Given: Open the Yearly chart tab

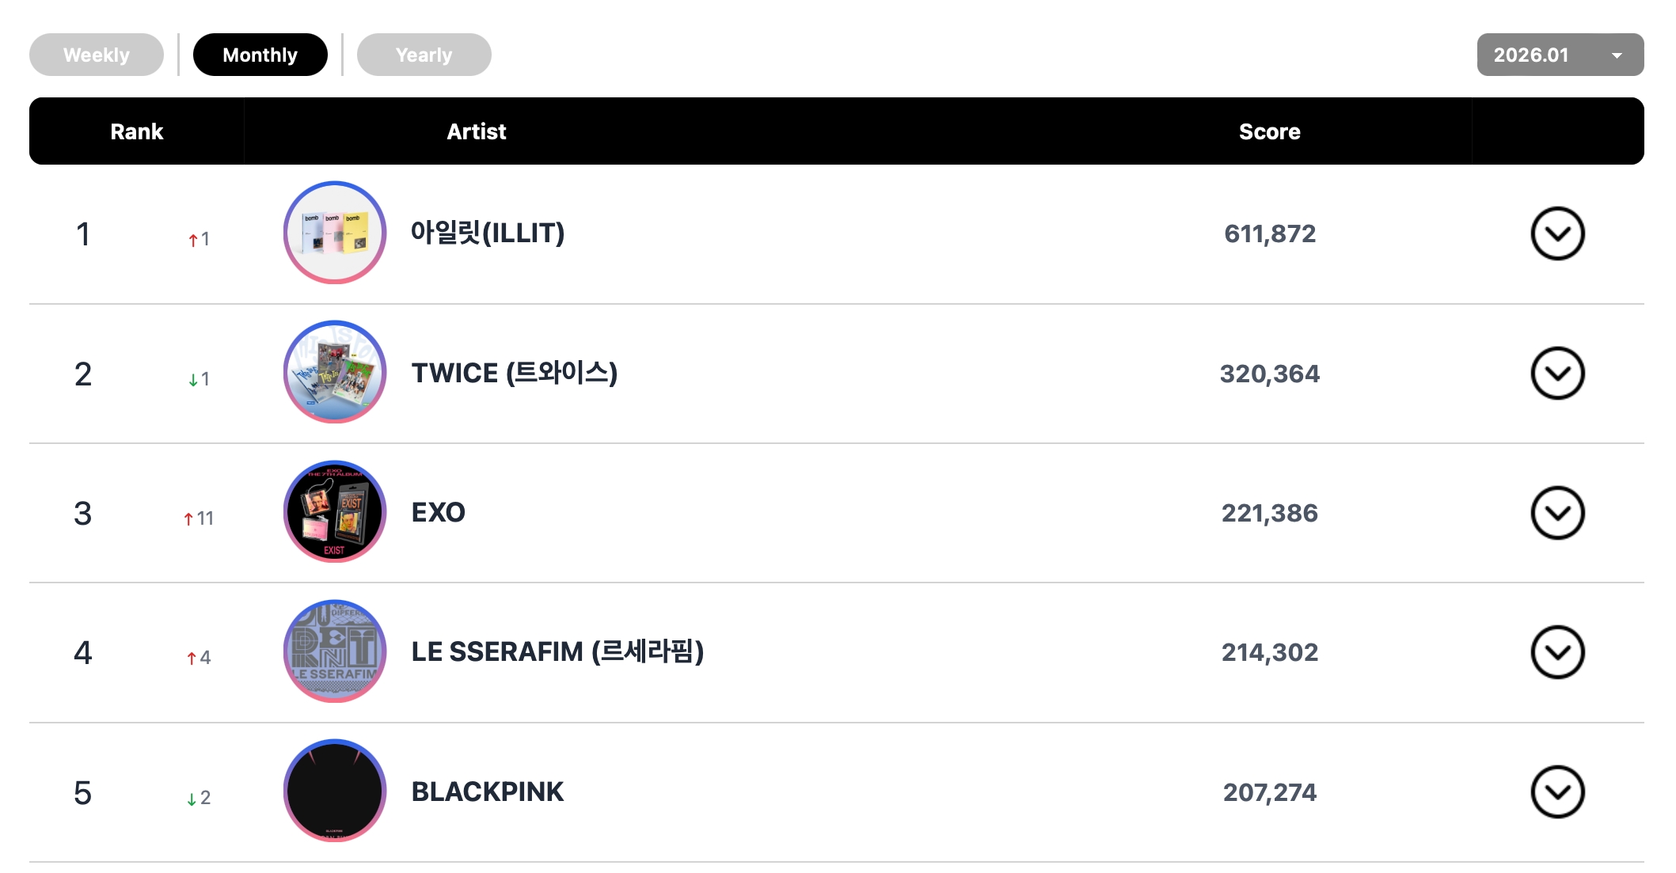Looking at the screenshot, I should 424,55.
